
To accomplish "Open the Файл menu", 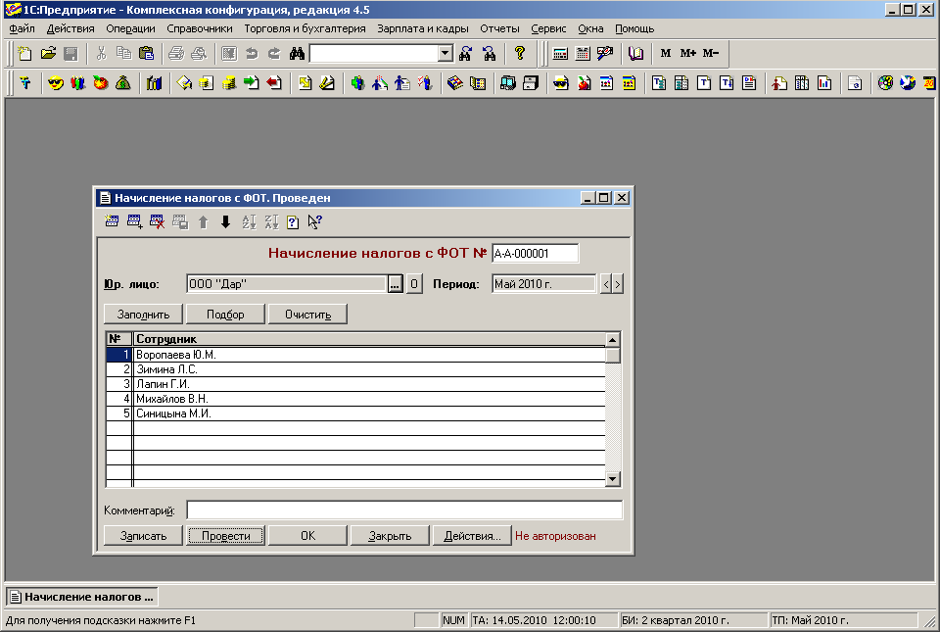I will pos(23,28).
